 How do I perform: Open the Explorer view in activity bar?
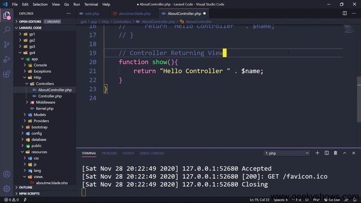7,16
